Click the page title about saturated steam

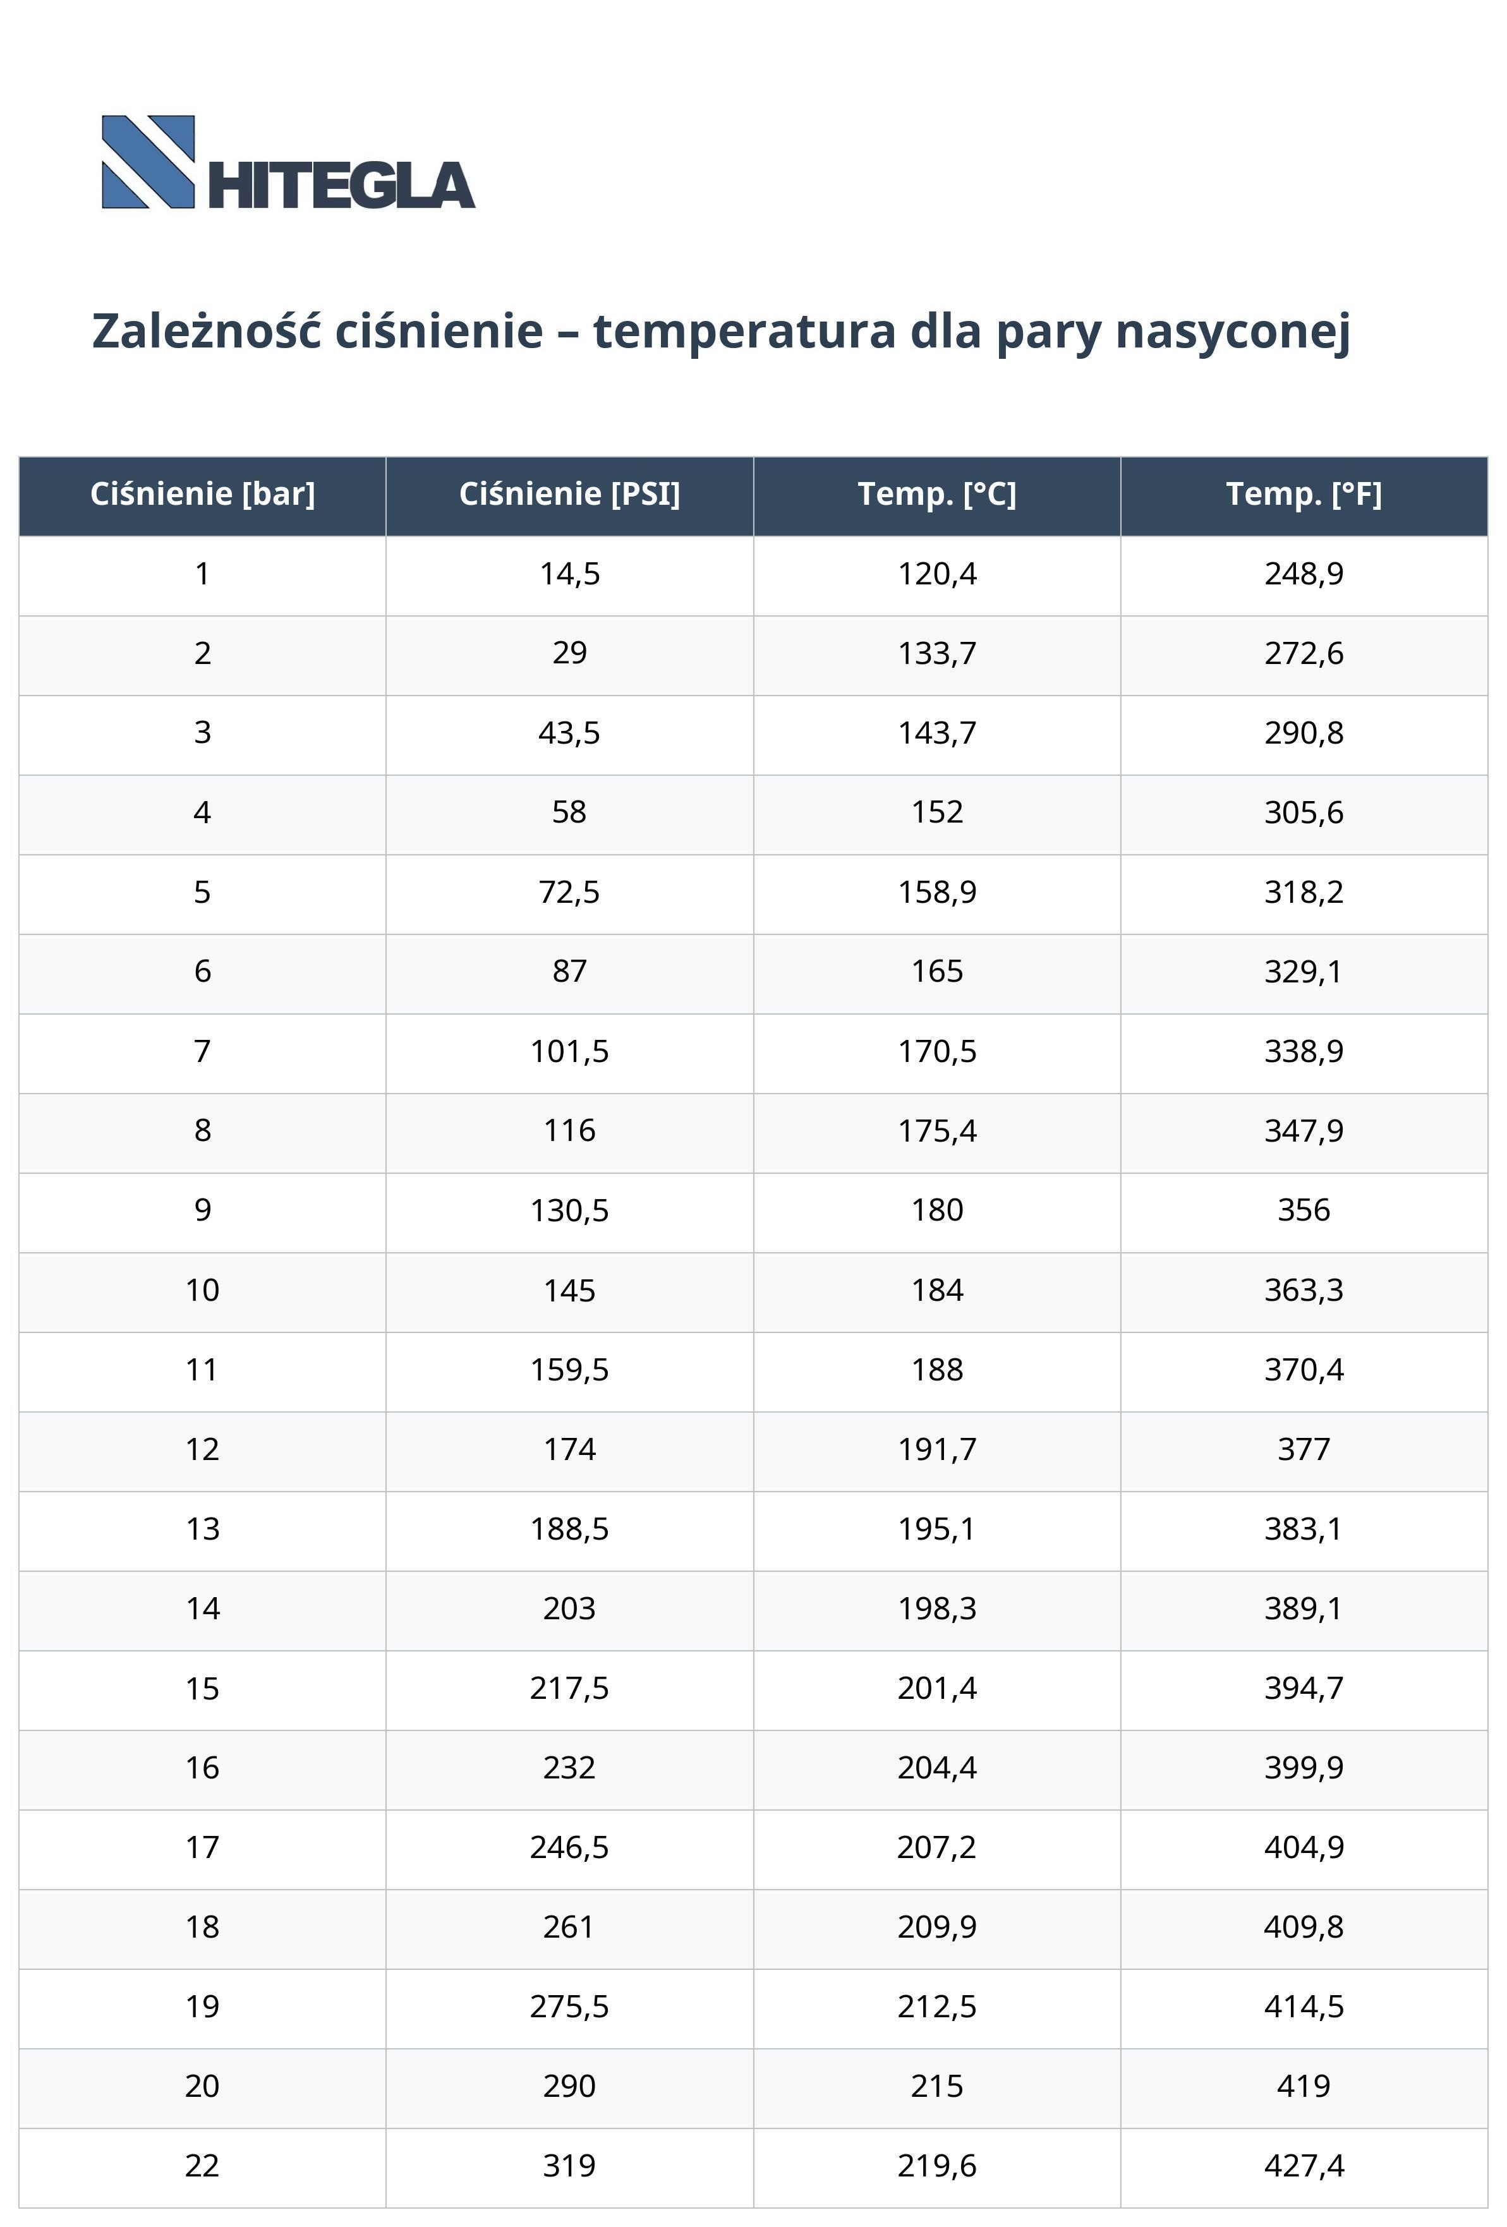coord(721,332)
